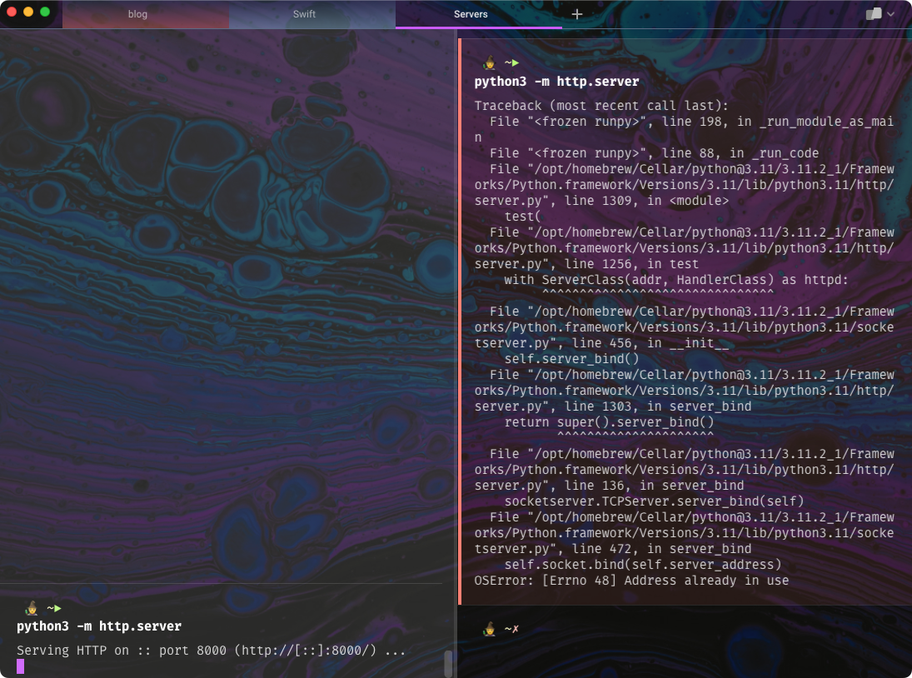This screenshot has height=678, width=912.
Task: Click the wizard prompt icon in bottom-right pane
Action: click(491, 630)
